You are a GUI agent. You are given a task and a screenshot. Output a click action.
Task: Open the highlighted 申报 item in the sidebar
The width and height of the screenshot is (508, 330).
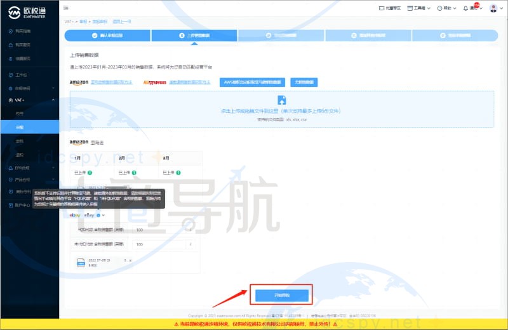[30, 127]
